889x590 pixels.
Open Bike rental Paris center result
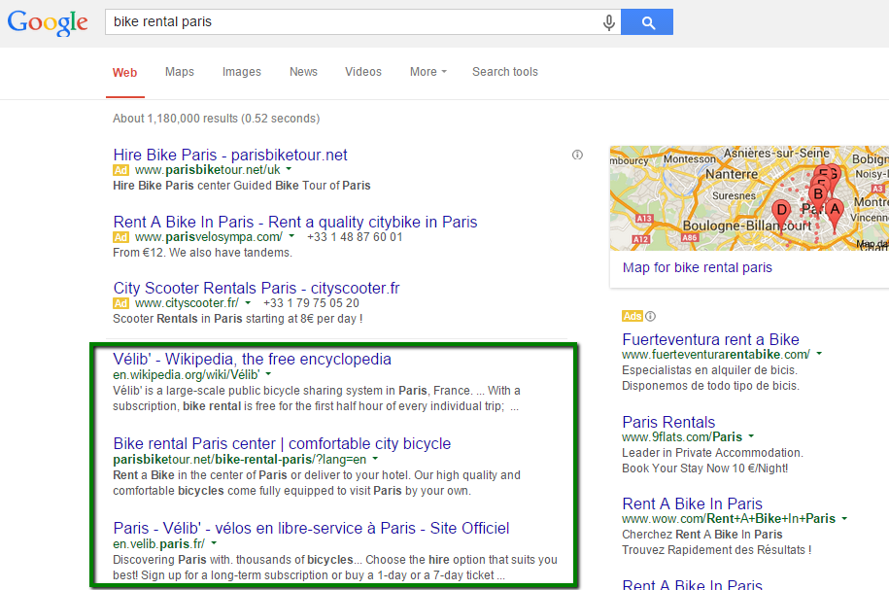(283, 443)
